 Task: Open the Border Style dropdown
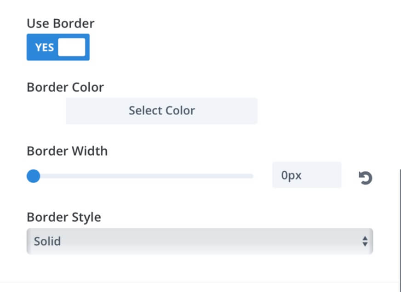tap(200, 241)
